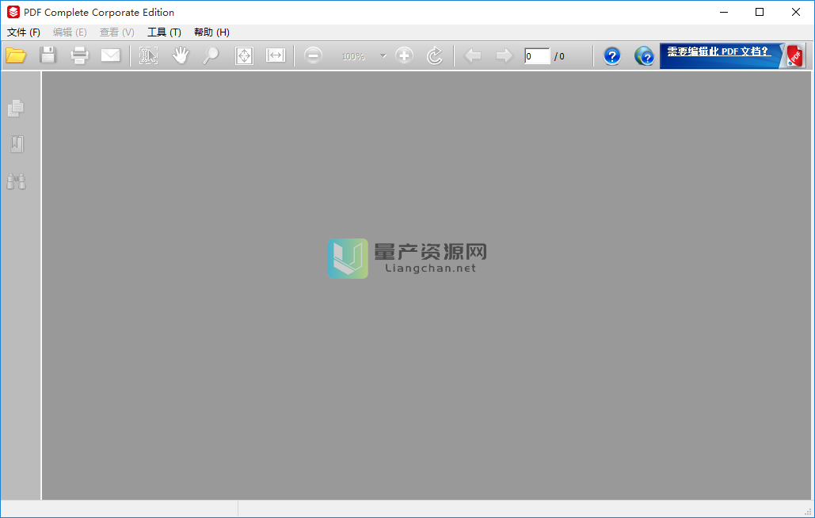
Task: Click the Zoom In plus button
Action: point(405,55)
